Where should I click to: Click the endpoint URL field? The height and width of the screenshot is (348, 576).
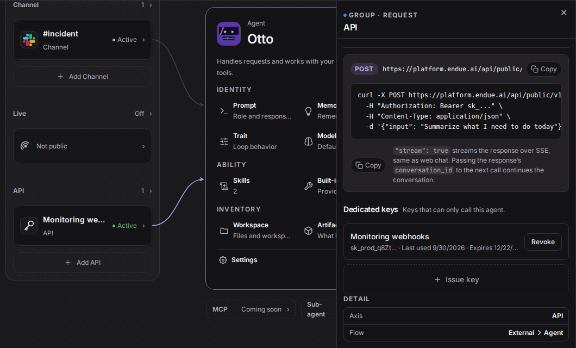[452, 69]
